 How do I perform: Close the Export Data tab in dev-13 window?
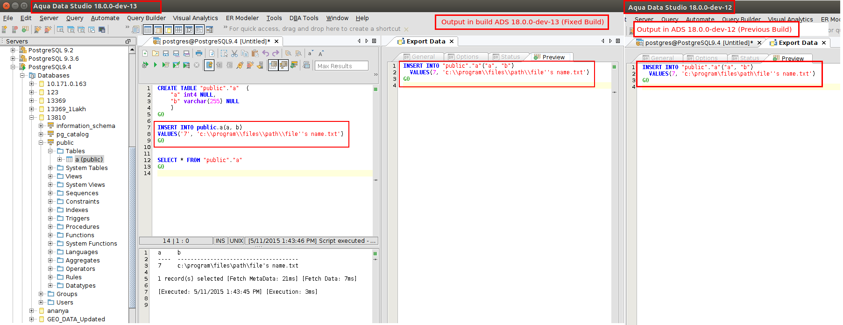(452, 41)
